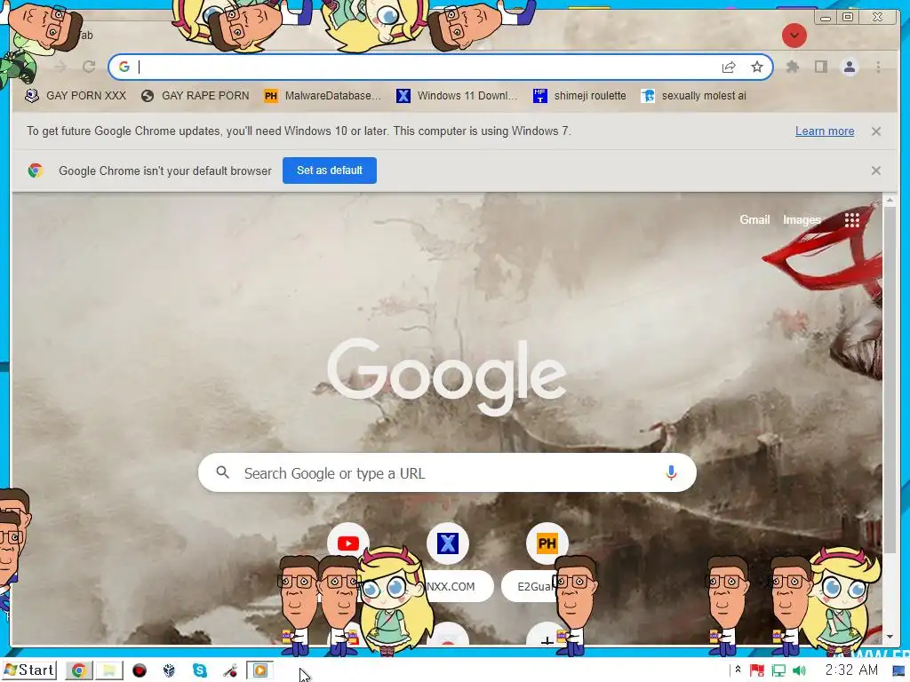Click the Set as default button
Screen dimensions: 910x682
[x=329, y=170]
